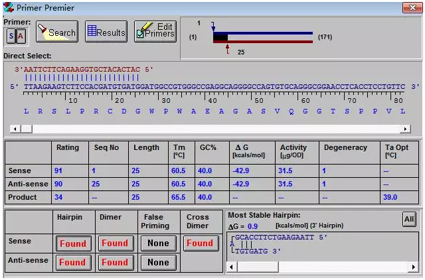425x280 pixels.
Task: Select the Anti-sense primer A toggle
Action: coord(21,36)
